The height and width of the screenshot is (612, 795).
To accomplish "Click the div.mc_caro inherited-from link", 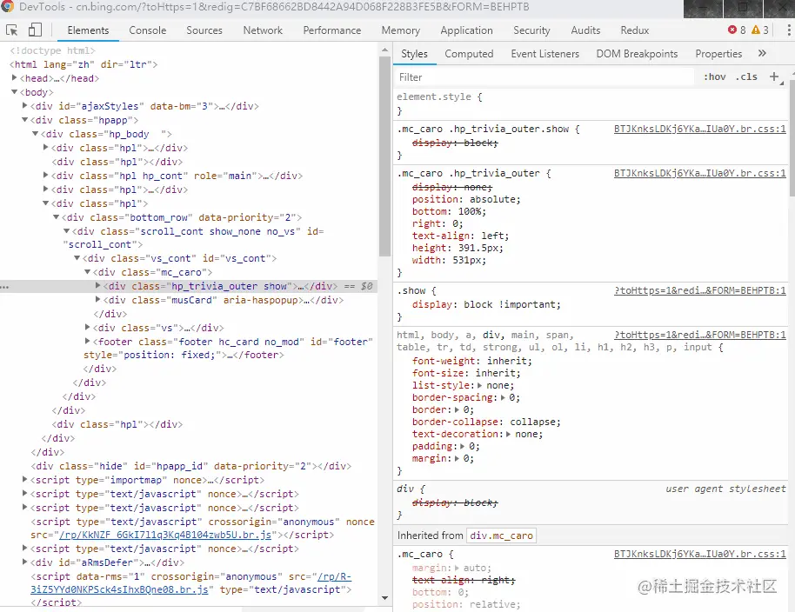I will click(x=501, y=535).
